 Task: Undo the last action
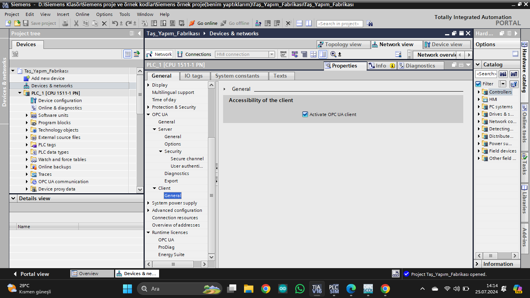point(115,23)
